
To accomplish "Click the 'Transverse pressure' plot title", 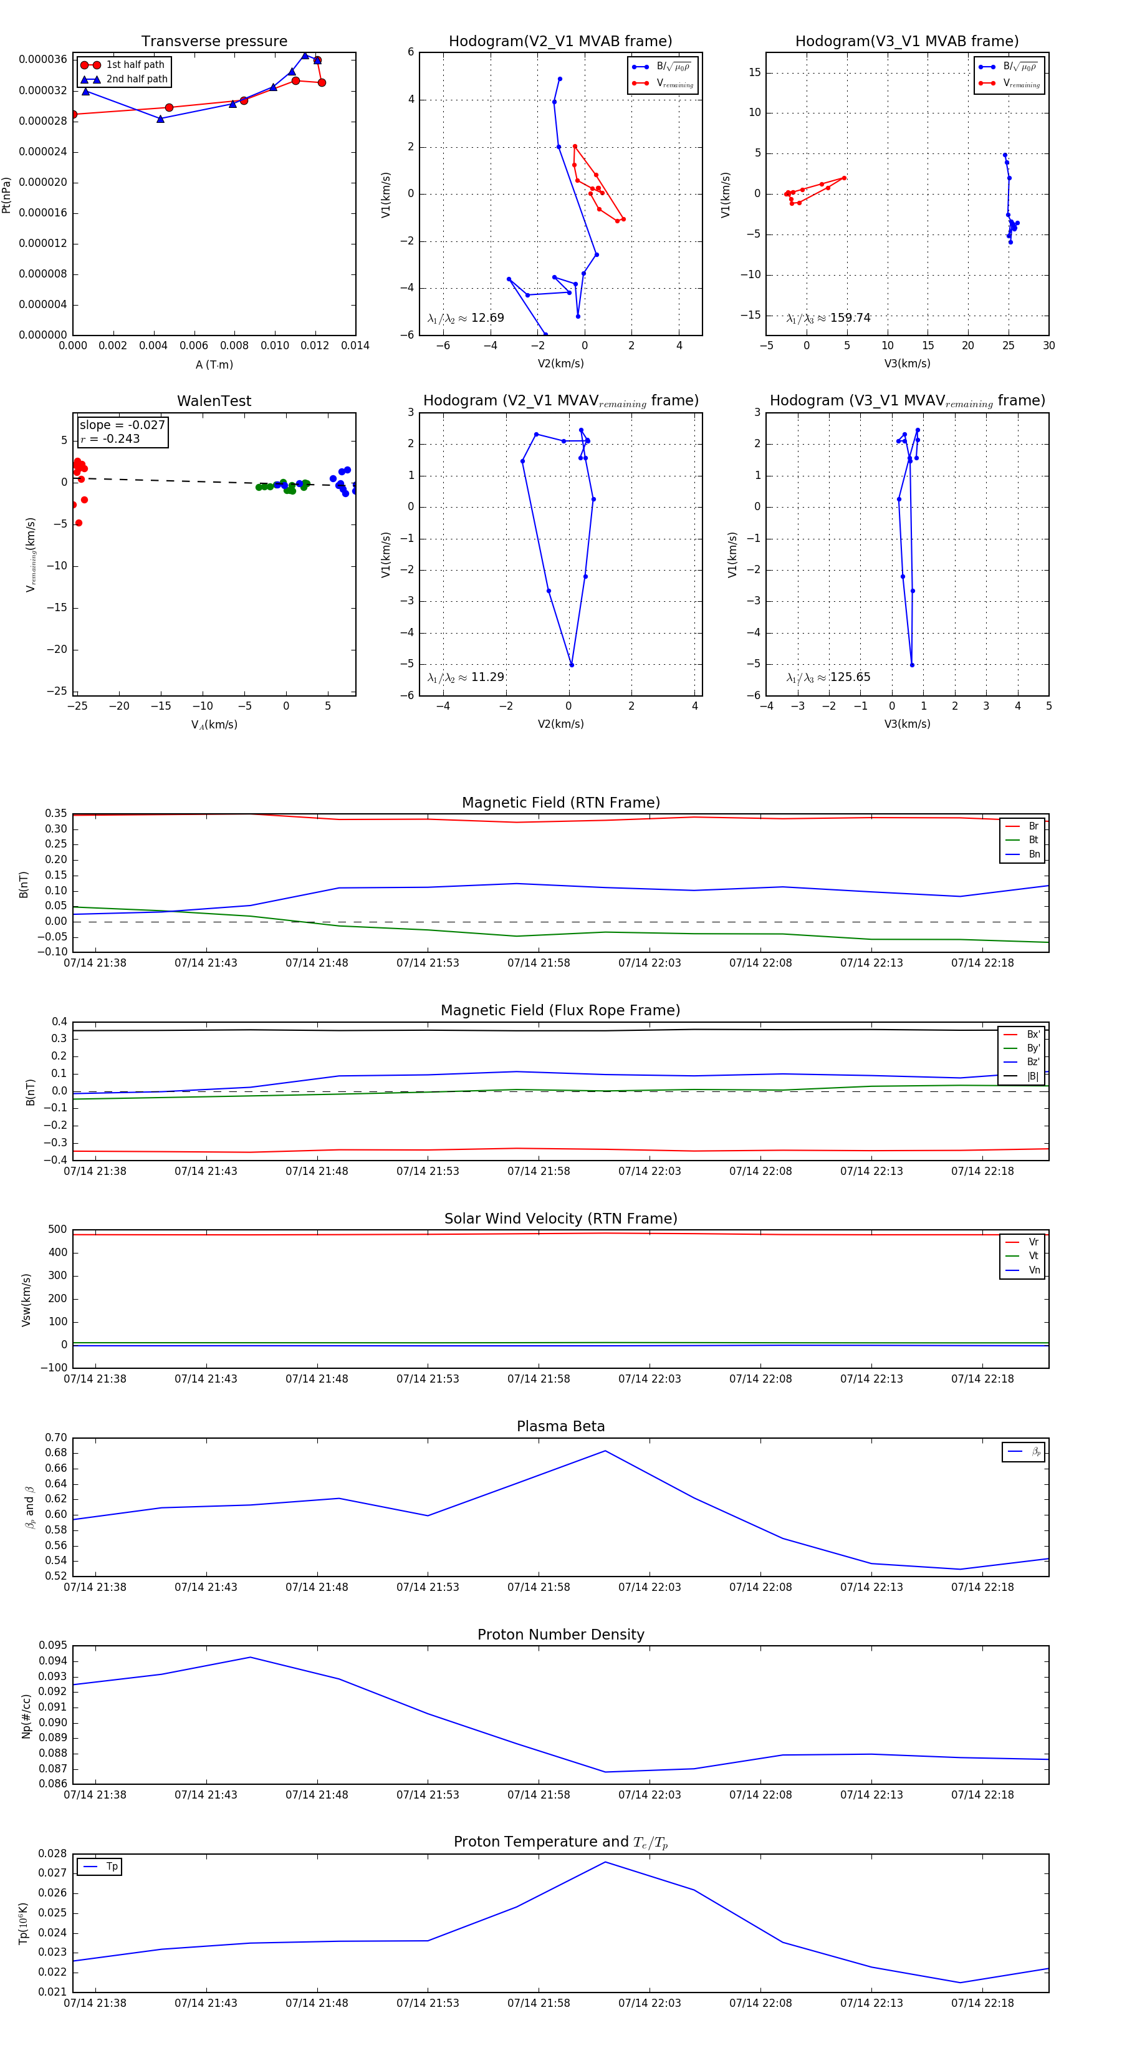I will pyautogui.click(x=214, y=42).
